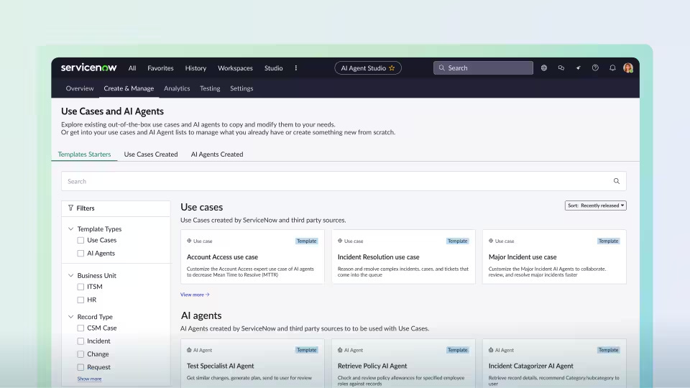
Task: Click the sparkle AI assistant icon
Action: pyautogui.click(x=578, y=68)
